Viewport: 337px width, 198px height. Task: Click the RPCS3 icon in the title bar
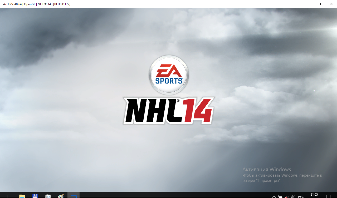[4, 4]
